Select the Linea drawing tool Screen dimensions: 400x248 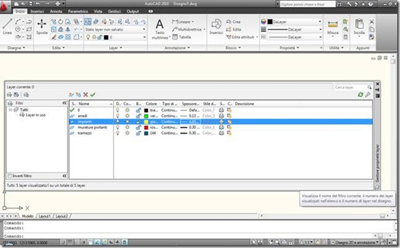[7, 26]
